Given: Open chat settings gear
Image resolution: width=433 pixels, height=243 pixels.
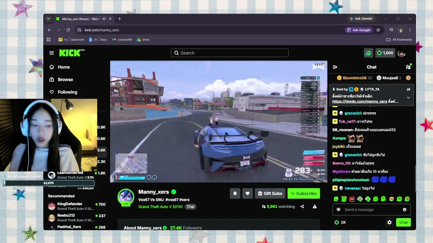Looking at the screenshot, I should coord(389,222).
